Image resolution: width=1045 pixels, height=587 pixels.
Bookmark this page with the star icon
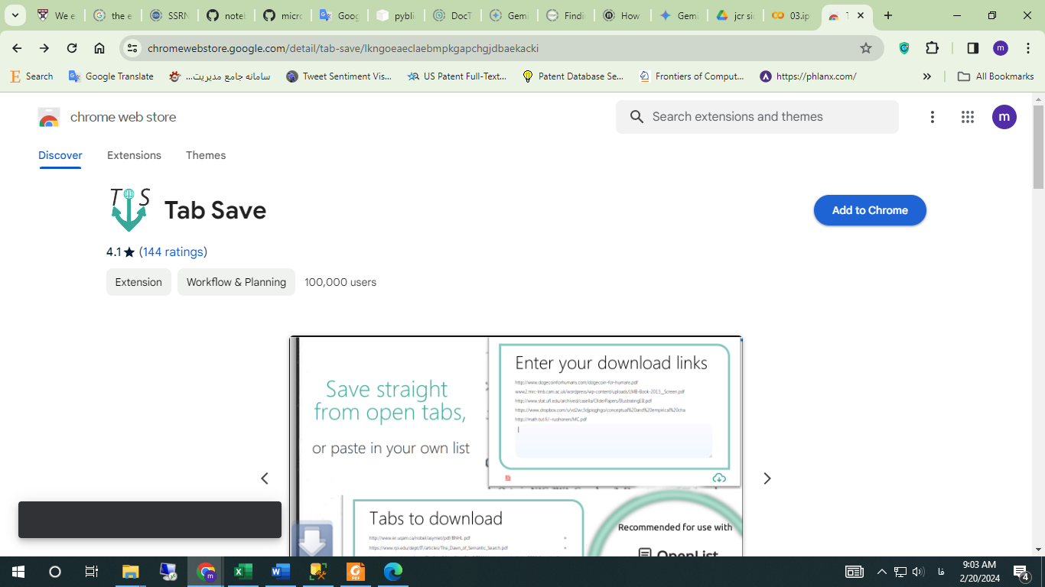(866, 48)
